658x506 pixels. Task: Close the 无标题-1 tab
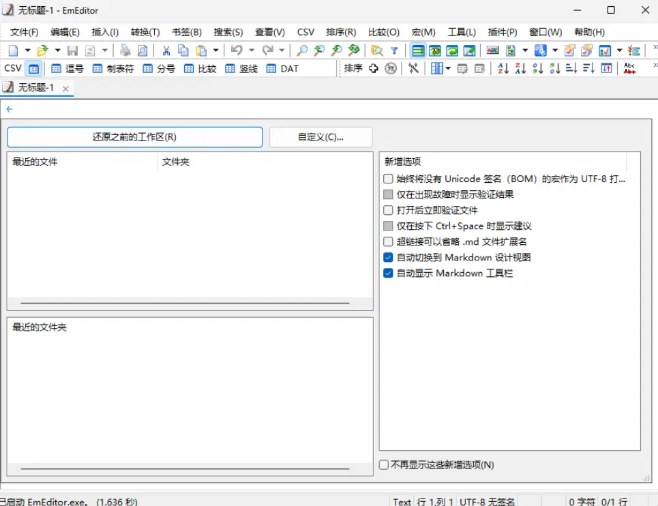[x=65, y=89]
